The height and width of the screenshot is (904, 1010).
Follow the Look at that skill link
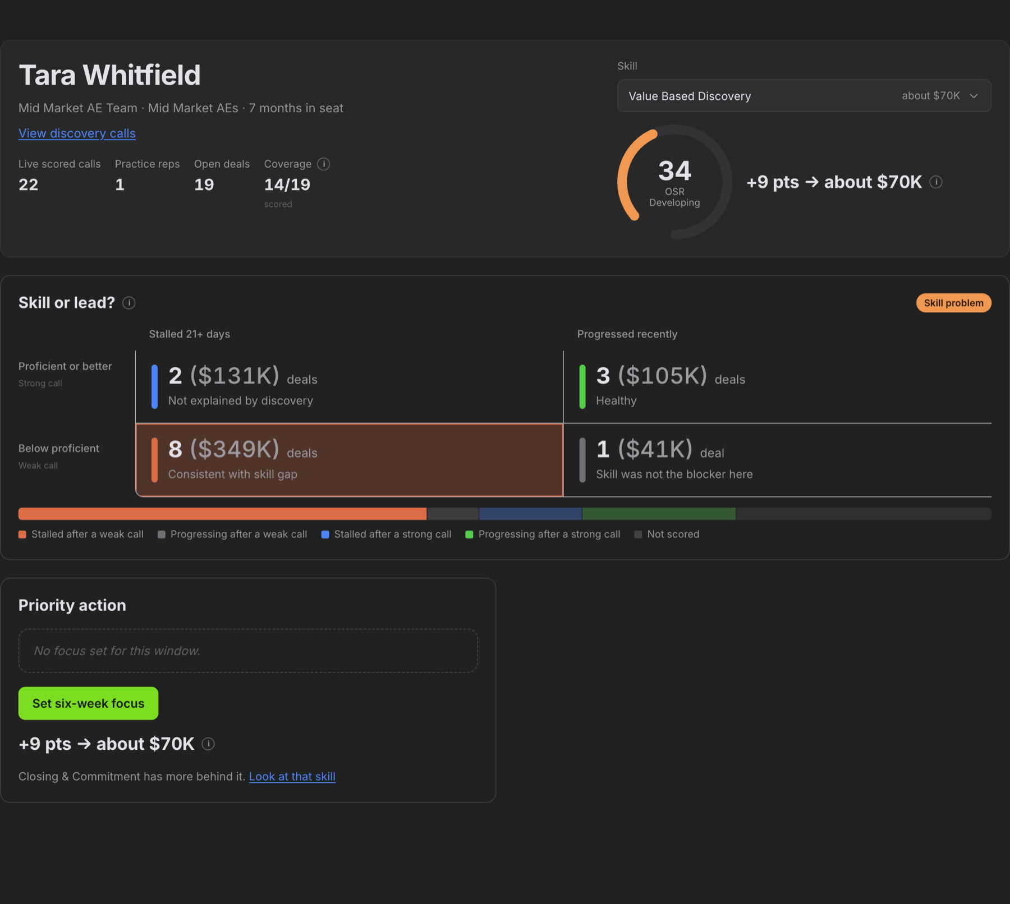pyautogui.click(x=292, y=776)
